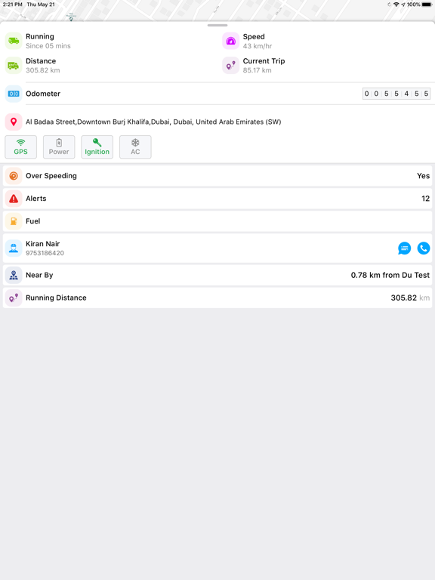Open the Alerts row showing 12

[x=217, y=199]
